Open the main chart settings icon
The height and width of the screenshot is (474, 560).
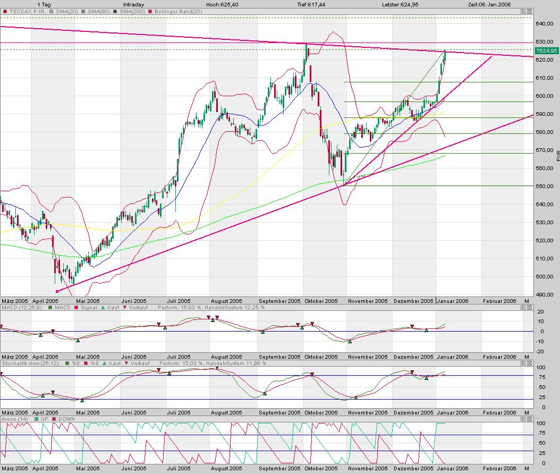[x=523, y=11]
